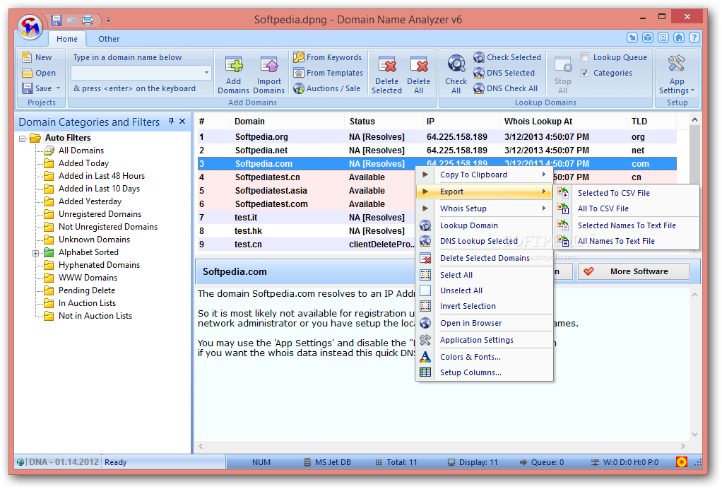Click the orange status indicator icon
This screenshot has width=722, height=489.
682,462
